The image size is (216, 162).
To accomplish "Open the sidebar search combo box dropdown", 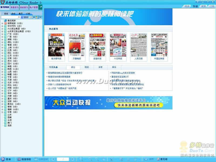I will [19, 17].
